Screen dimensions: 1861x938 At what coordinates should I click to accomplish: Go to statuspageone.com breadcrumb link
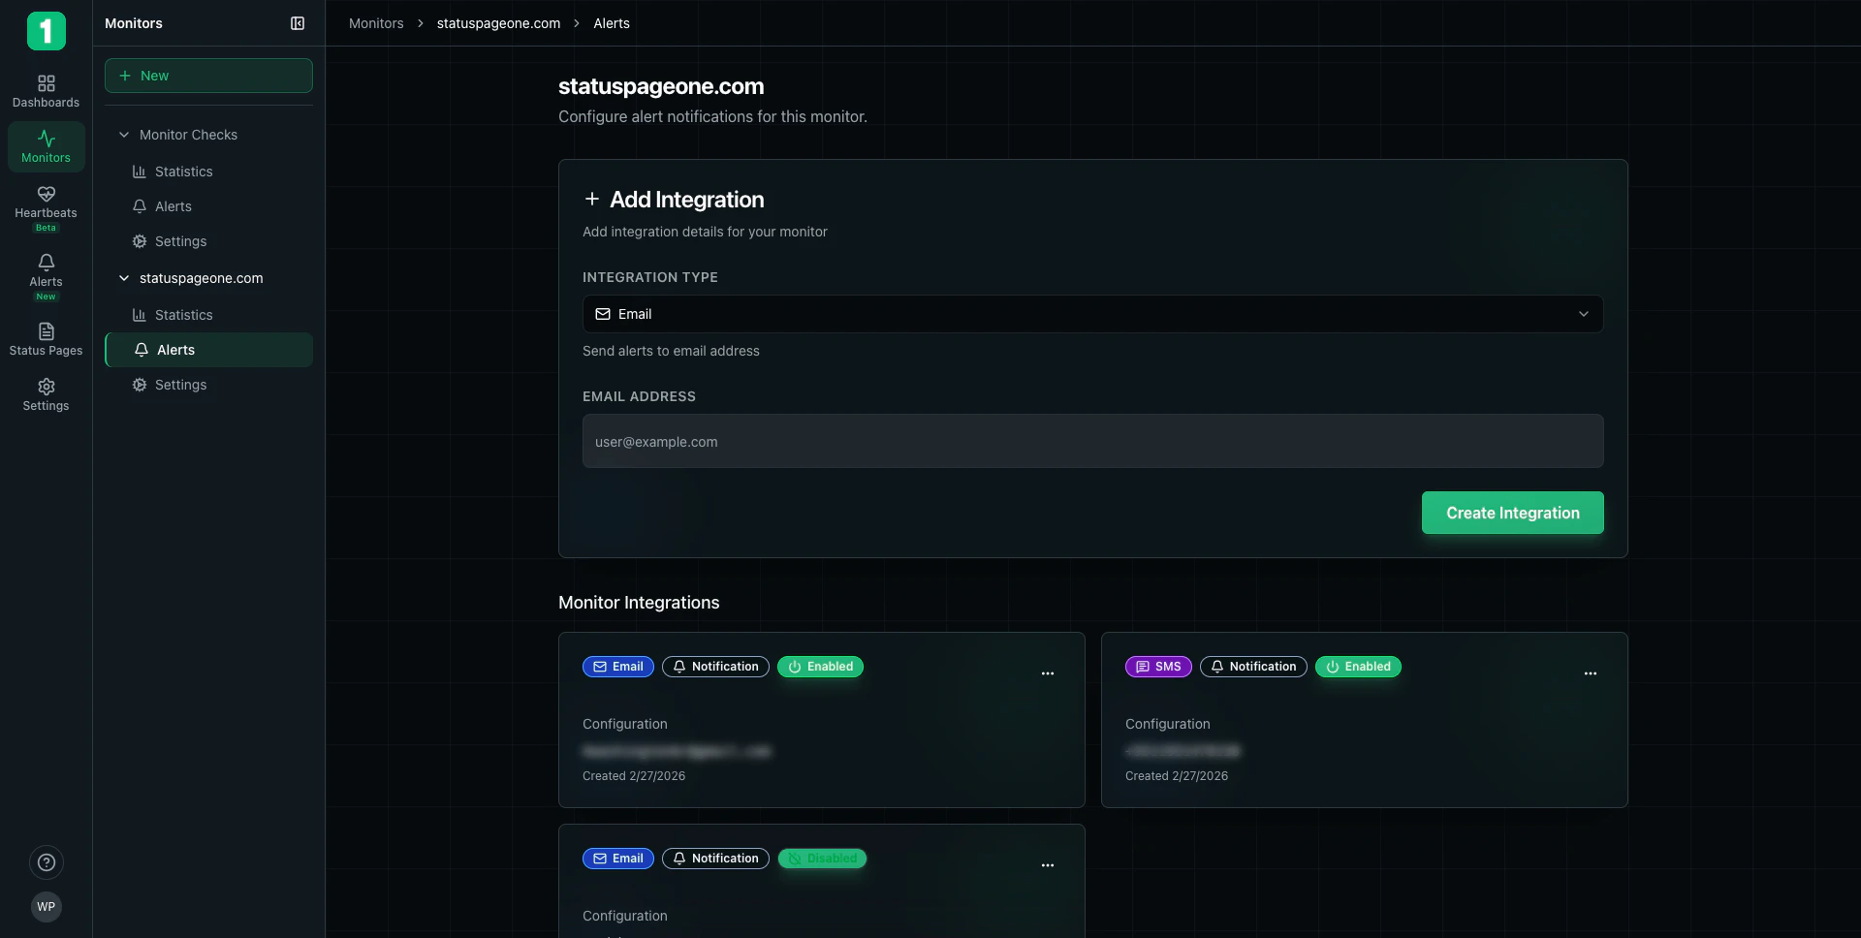pos(498,23)
